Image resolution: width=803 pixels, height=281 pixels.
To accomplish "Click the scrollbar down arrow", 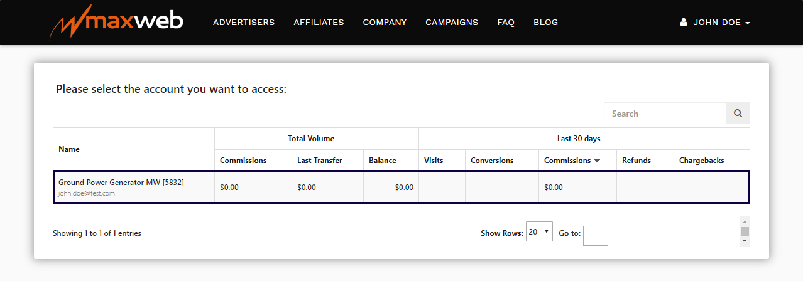I will [745, 241].
